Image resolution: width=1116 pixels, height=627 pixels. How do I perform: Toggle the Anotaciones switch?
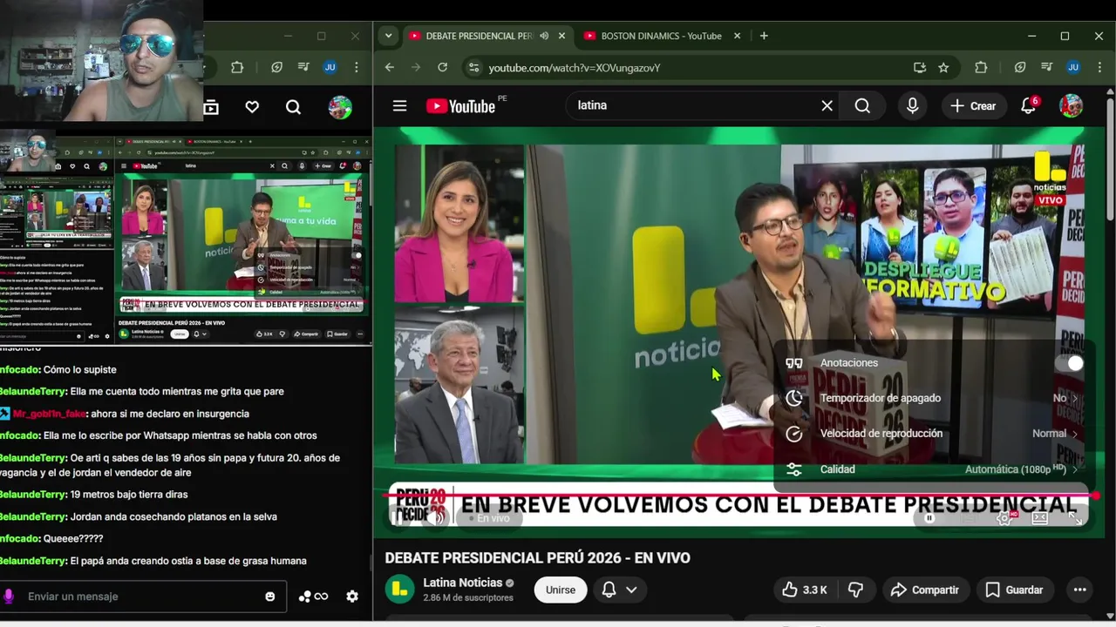point(1069,363)
